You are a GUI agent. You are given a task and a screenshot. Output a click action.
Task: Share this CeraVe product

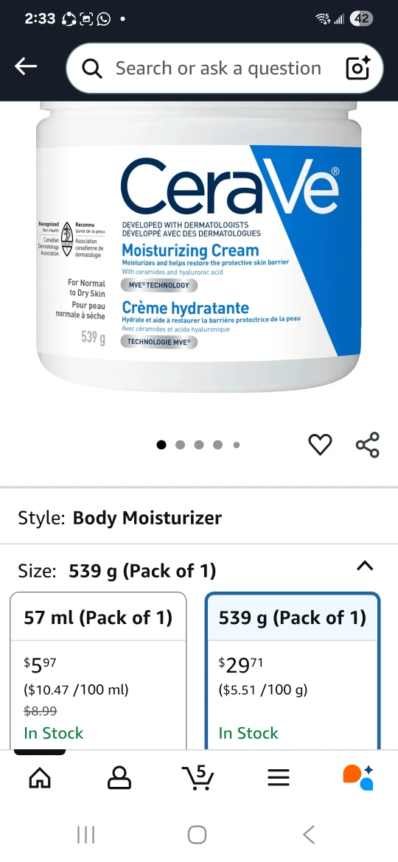pos(367,444)
